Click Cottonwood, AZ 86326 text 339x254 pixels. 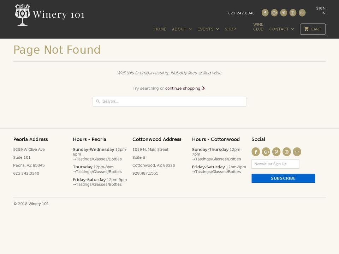(x=154, y=165)
